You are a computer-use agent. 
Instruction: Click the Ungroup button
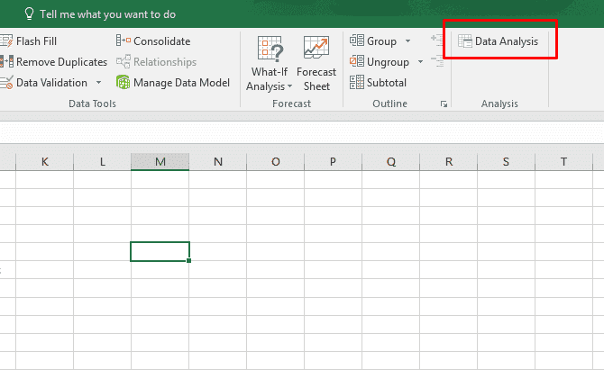coord(379,61)
